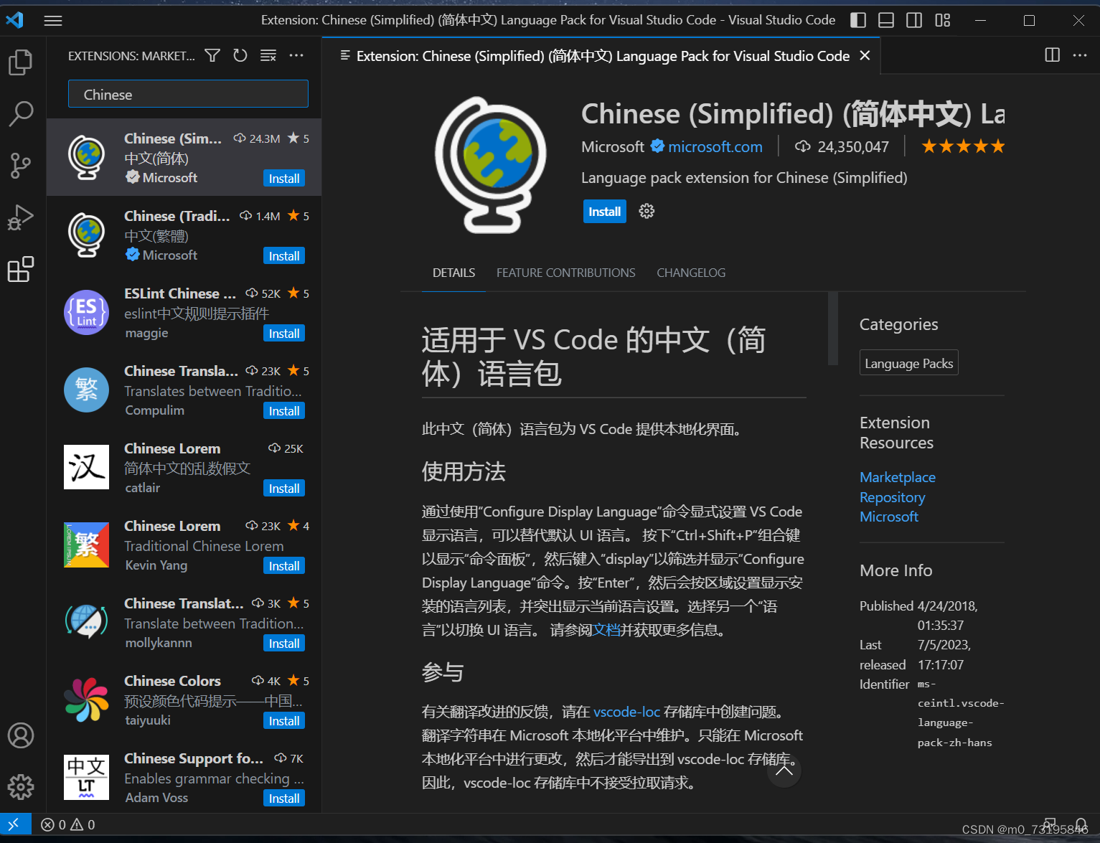Toggle the Secondary Side Bar visibility
This screenshot has height=843, width=1100.
tap(913, 20)
